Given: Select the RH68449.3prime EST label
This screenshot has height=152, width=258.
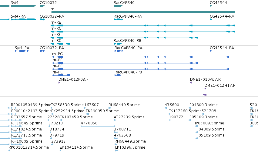Looking at the screenshot, I should tap(130, 142).
